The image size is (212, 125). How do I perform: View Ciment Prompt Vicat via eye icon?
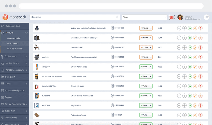pos(190,67)
